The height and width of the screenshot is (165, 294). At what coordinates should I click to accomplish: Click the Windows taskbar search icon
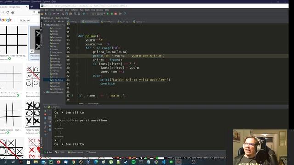pos(6,162)
